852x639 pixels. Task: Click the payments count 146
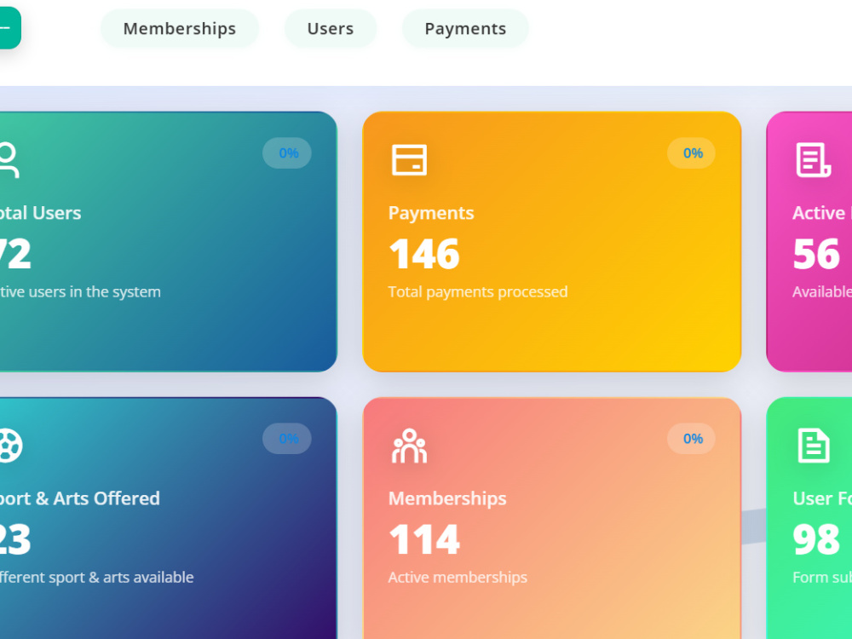[424, 254]
